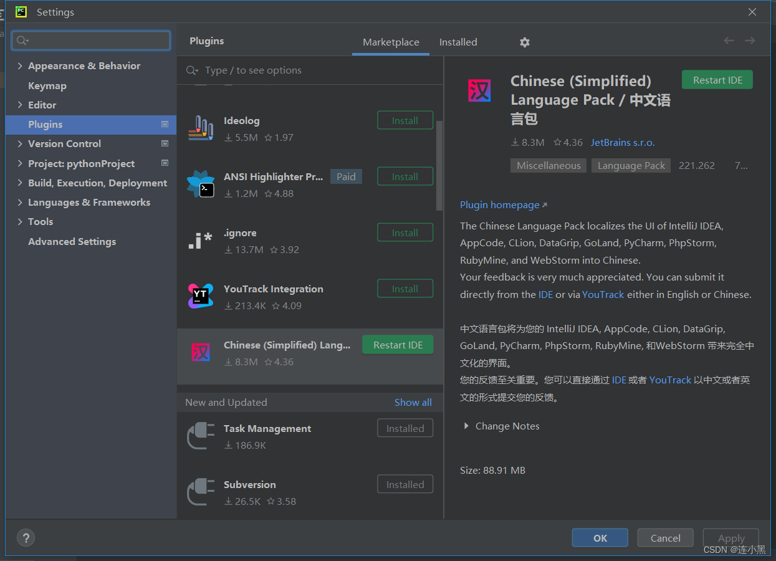Expand the Change Notes section
Image resolution: width=776 pixels, height=561 pixels.
click(466, 426)
